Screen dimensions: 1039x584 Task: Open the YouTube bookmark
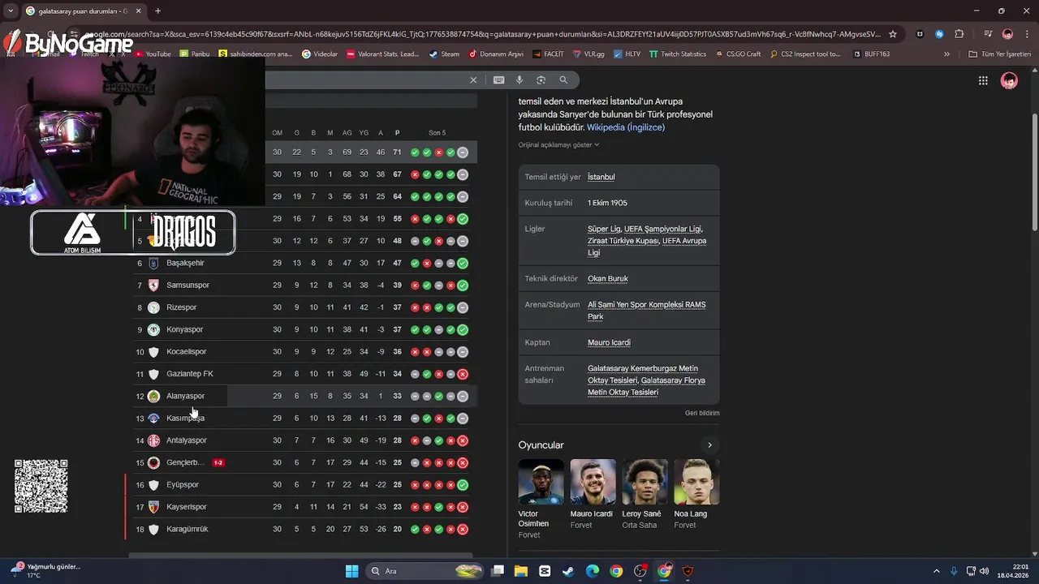[x=153, y=54]
